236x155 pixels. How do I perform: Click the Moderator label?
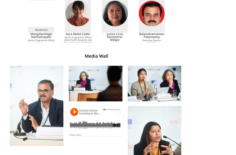tap(42, 30)
